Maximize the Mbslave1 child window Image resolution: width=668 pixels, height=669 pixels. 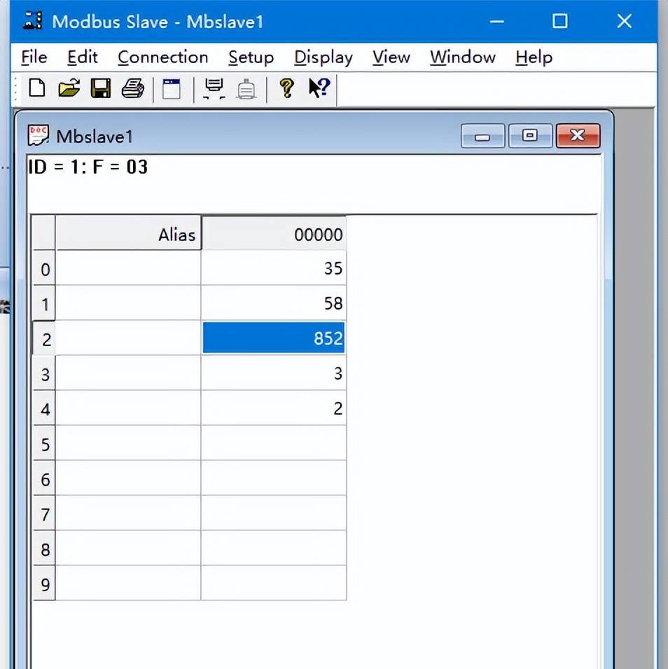[530, 136]
